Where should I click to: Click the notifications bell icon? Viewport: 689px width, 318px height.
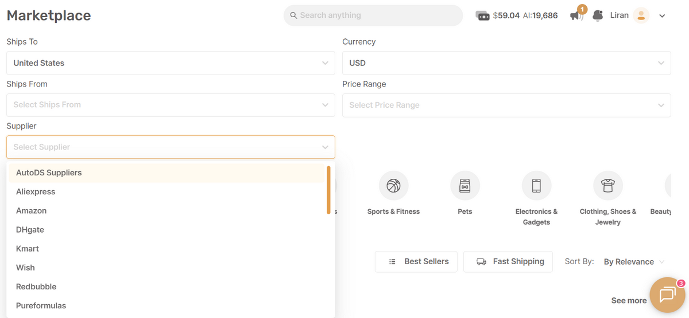598,15
